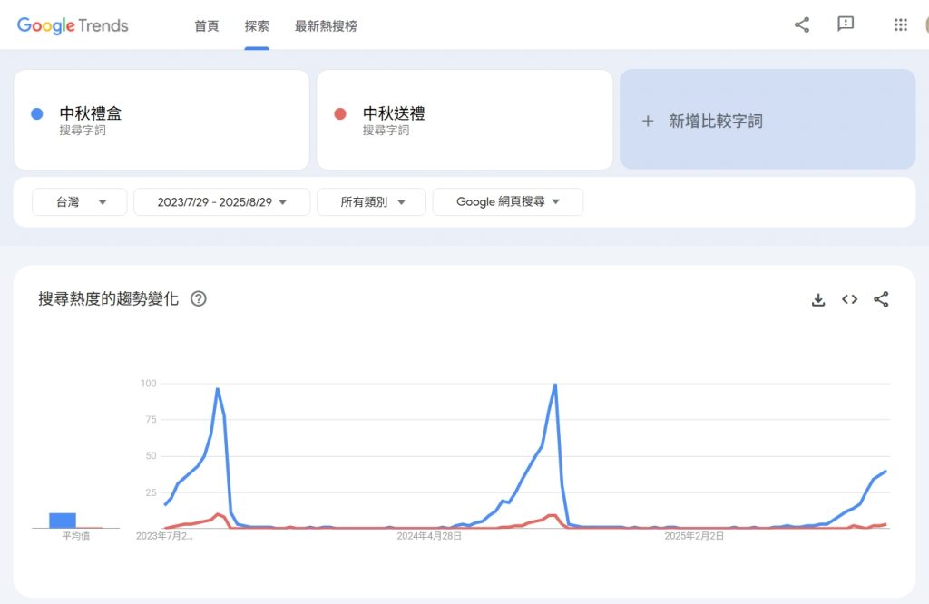Go to 最新熱搜榜 tab
Viewport: 929px width, 604px height.
pyautogui.click(x=326, y=26)
